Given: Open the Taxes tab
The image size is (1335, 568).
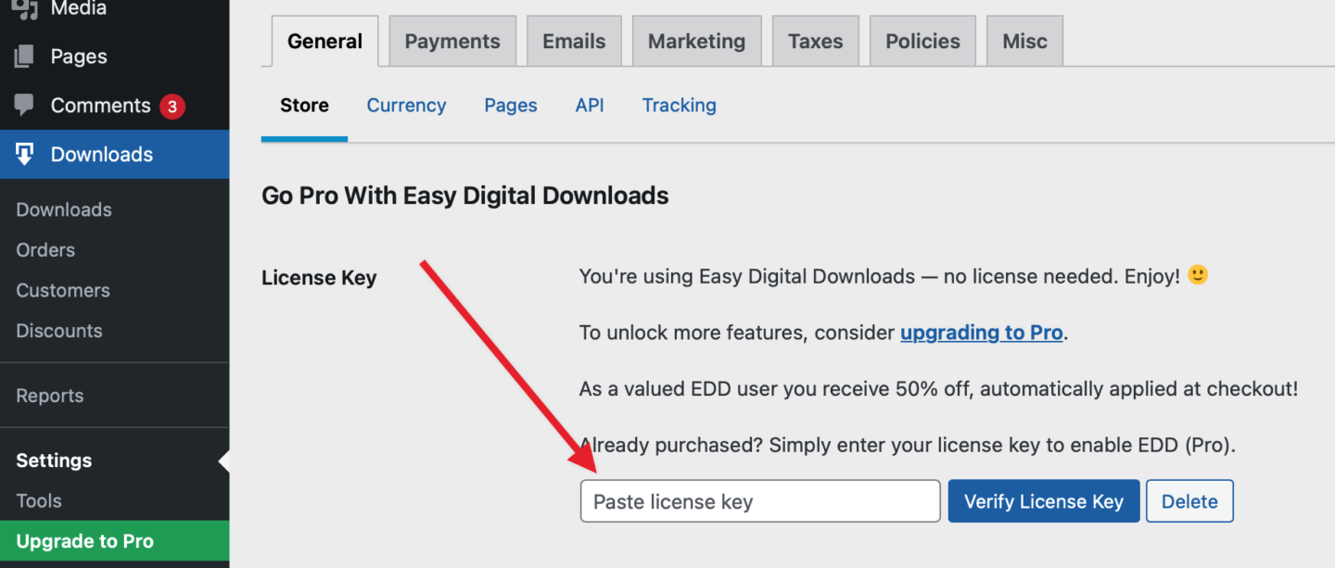Looking at the screenshot, I should tap(815, 41).
